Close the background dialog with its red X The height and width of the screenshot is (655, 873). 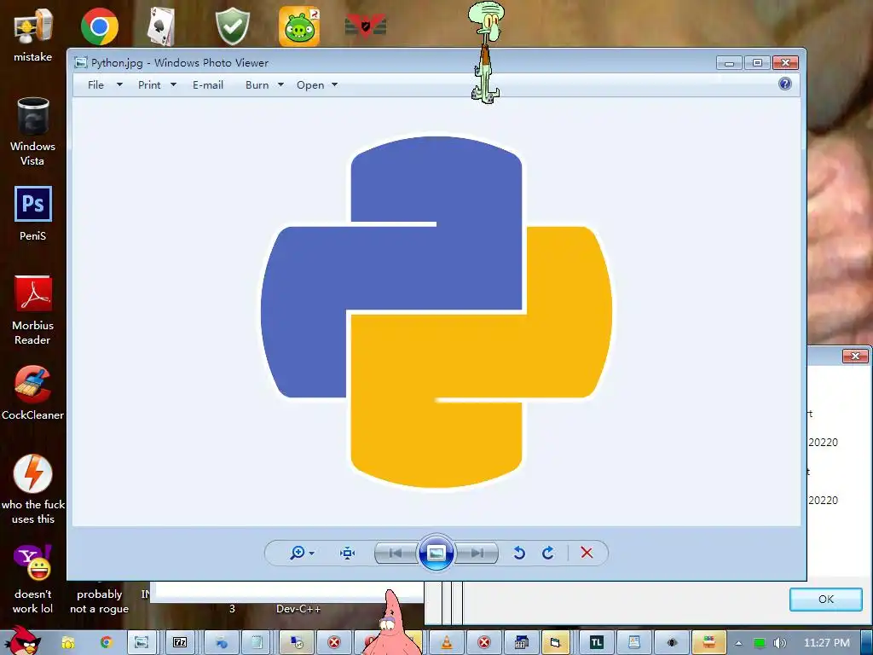tap(855, 356)
